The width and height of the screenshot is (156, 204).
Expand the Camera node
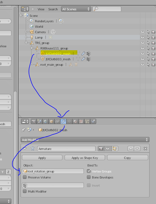(26, 32)
